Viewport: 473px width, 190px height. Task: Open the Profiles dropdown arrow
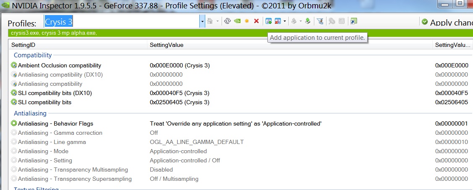click(x=202, y=22)
